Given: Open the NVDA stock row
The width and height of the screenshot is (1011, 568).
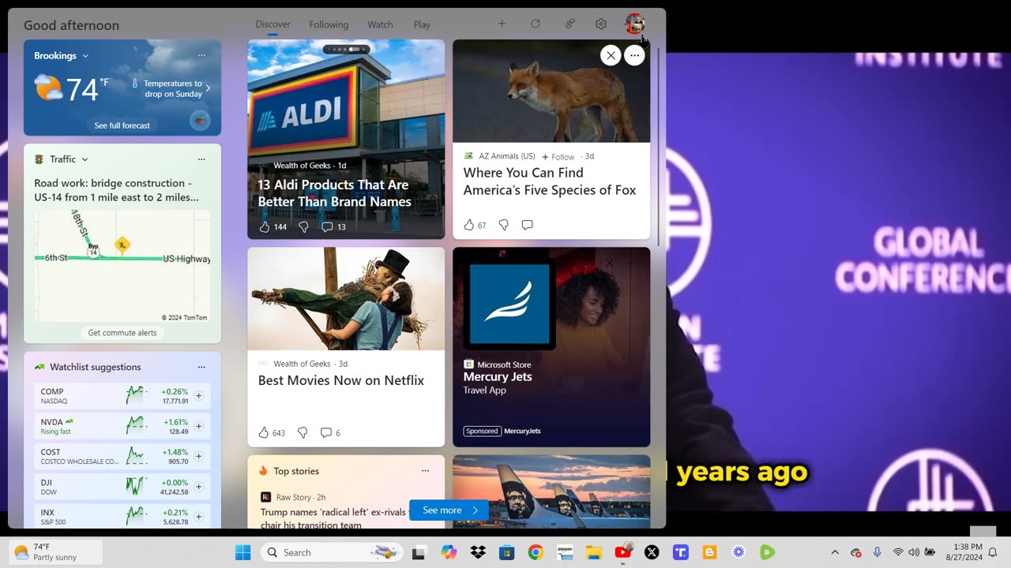Looking at the screenshot, I should coord(122,426).
